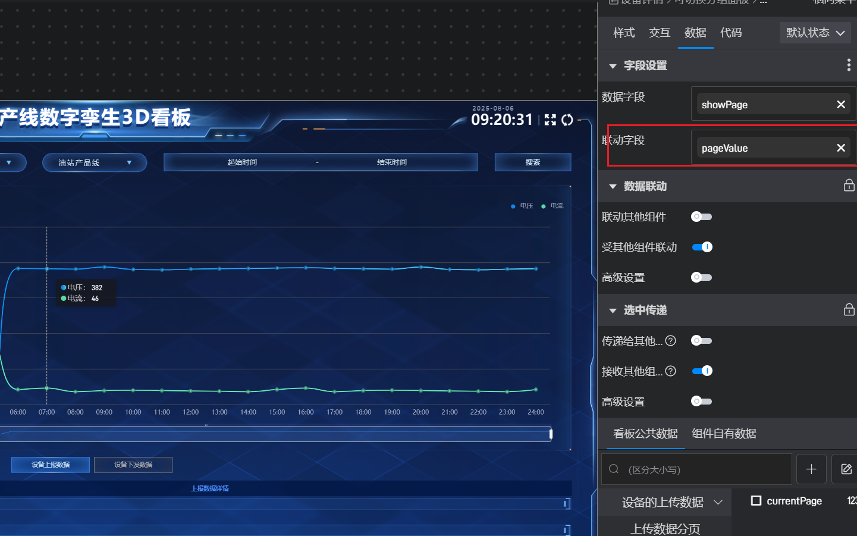The image size is (857, 536).
Task: Click the edit pencil icon button
Action: point(845,469)
